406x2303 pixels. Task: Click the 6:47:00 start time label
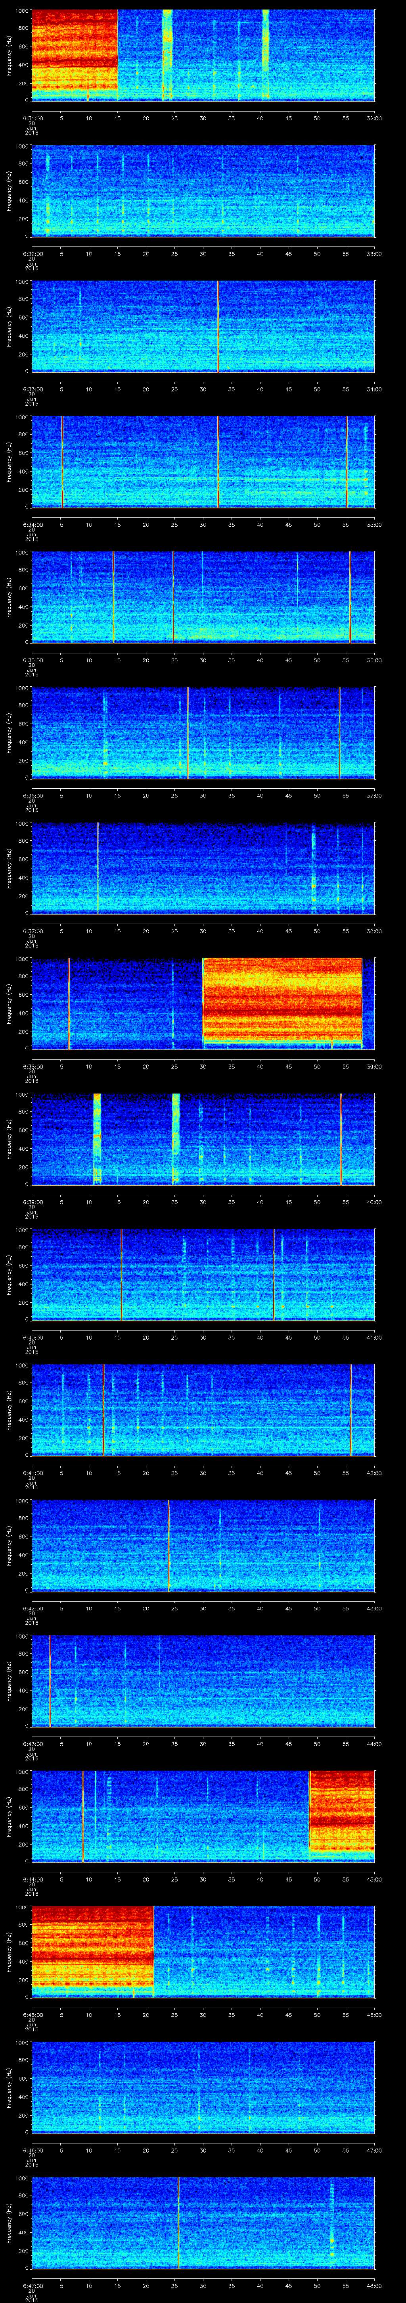[x=32, y=2286]
